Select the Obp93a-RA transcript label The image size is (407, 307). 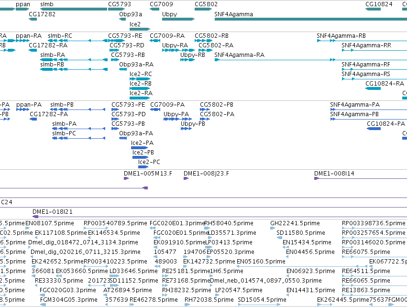(x=136, y=65)
